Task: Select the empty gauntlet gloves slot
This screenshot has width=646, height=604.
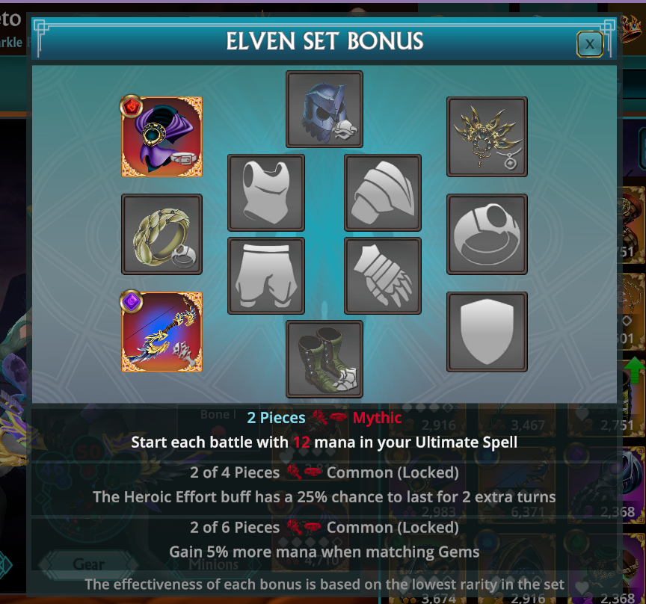Action: click(x=383, y=276)
